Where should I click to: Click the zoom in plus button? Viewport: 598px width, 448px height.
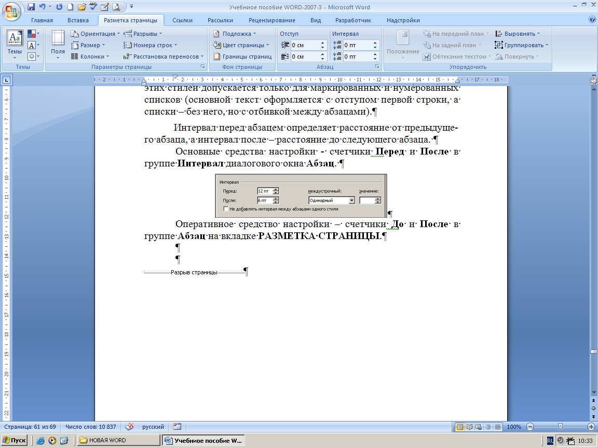[x=591, y=427]
